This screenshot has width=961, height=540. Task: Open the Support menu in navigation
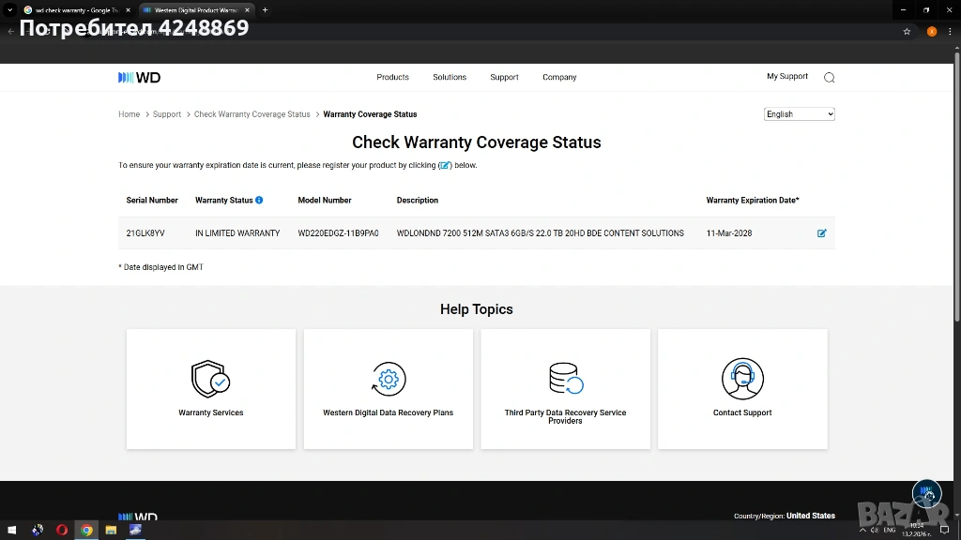(x=504, y=78)
